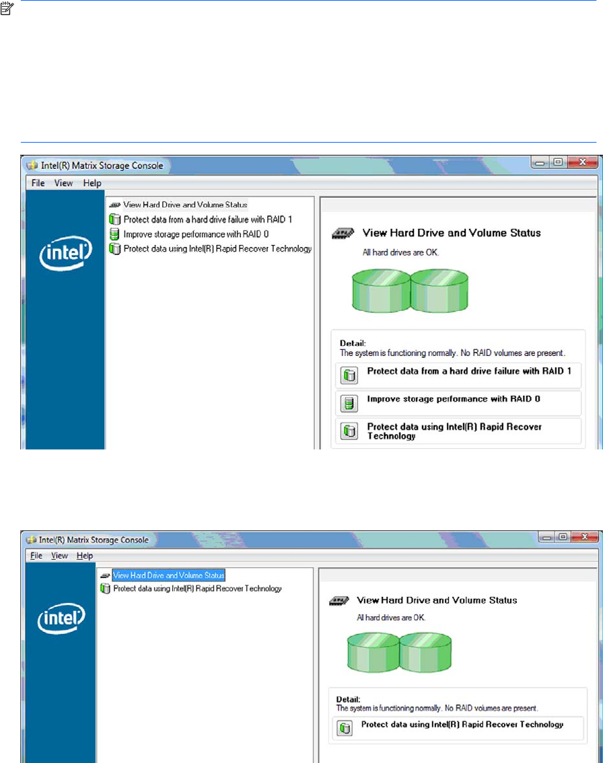
Task: Open Help menu in lower console window
Action: tap(85, 556)
